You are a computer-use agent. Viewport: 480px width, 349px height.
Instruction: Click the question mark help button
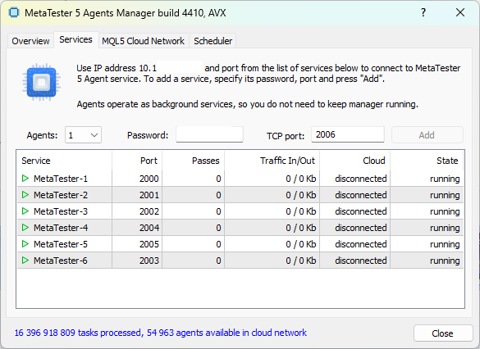point(423,12)
